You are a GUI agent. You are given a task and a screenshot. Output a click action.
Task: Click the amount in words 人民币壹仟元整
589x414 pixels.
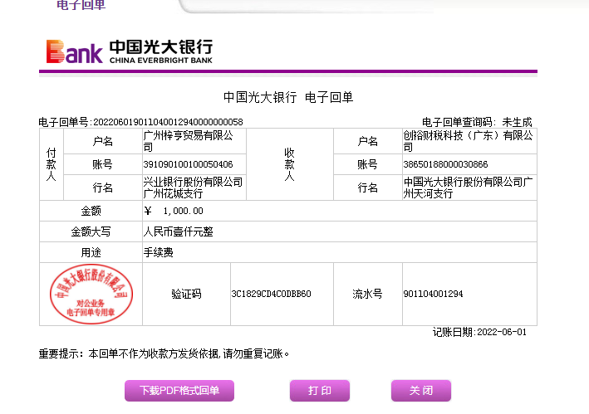click(x=179, y=231)
